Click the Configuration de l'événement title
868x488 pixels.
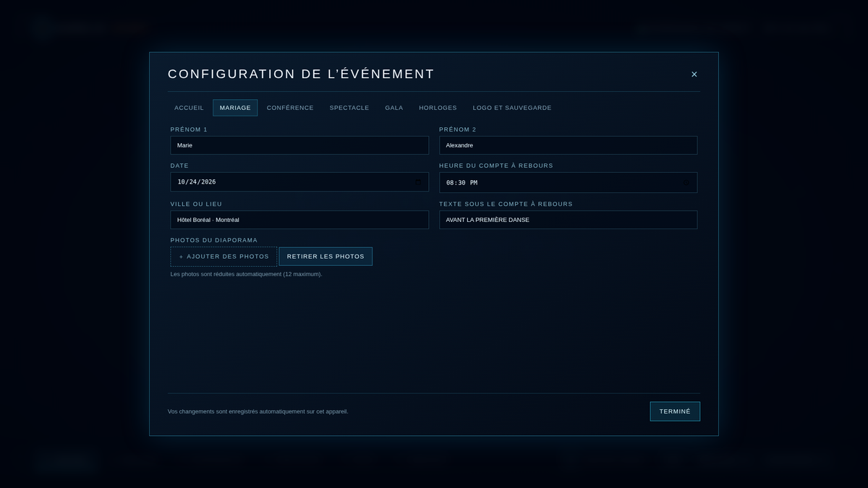[301, 74]
